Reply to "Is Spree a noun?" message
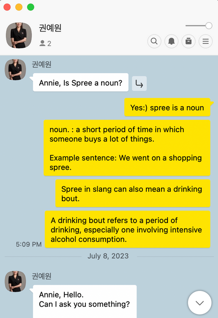The image size is (218, 318). tap(139, 84)
